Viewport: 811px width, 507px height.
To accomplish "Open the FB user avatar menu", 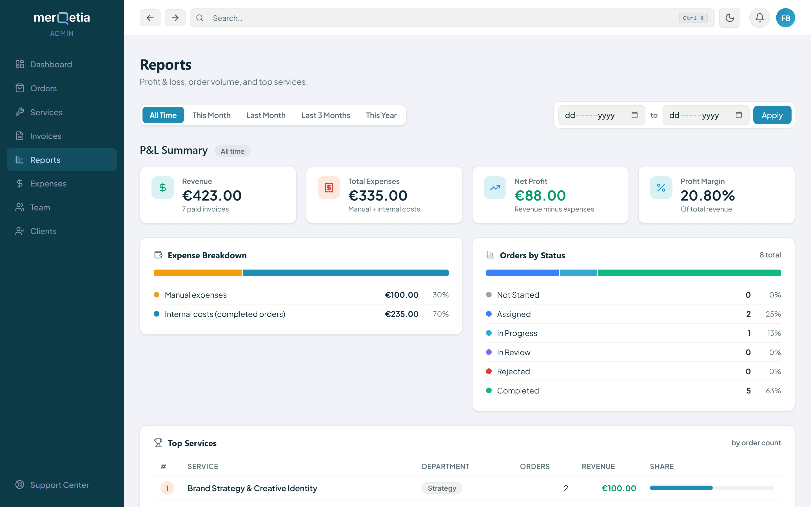I will pyautogui.click(x=785, y=18).
